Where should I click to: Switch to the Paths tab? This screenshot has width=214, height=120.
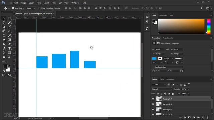click(162, 79)
